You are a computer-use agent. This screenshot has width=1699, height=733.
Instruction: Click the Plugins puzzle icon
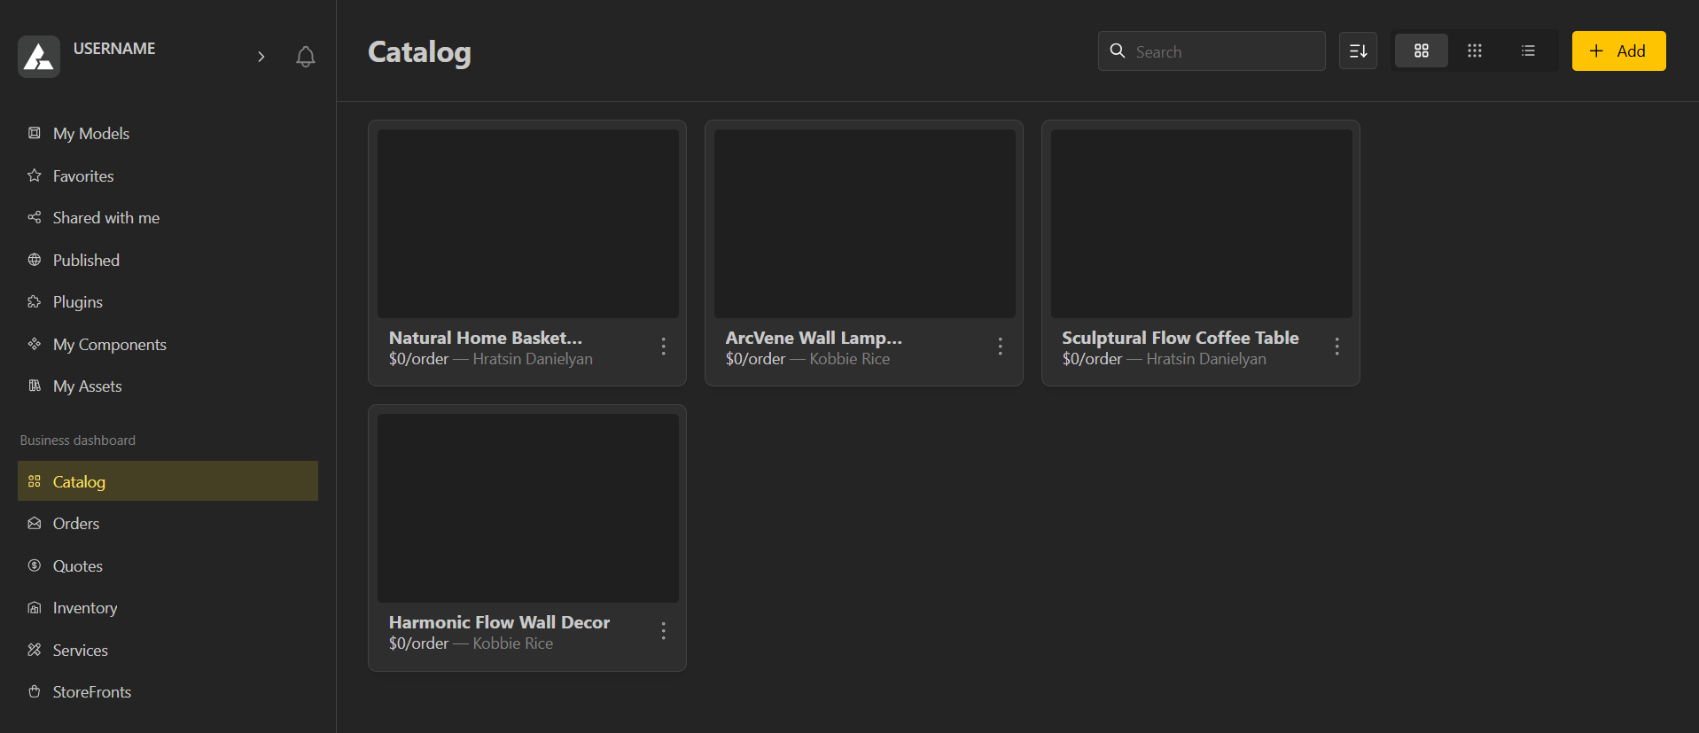click(35, 302)
